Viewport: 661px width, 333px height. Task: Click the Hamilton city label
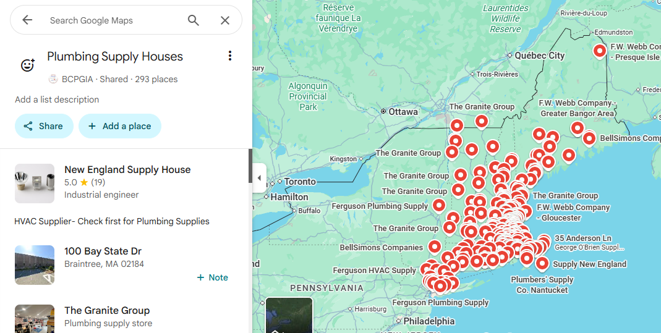289,197
